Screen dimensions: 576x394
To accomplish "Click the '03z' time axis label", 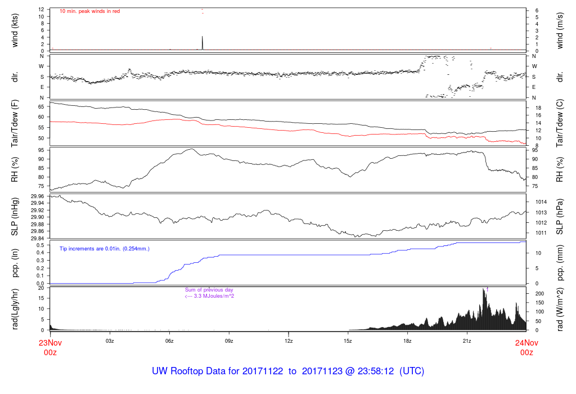I will [x=110, y=341].
